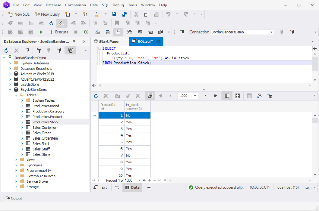Select the Sales.Customer table
319x211 pixels.
pyautogui.click(x=44, y=128)
